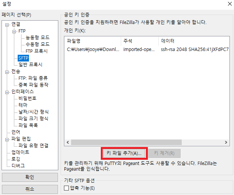The image size is (234, 195).
Task: Open the 비밀번호 page
Action: coord(27,98)
